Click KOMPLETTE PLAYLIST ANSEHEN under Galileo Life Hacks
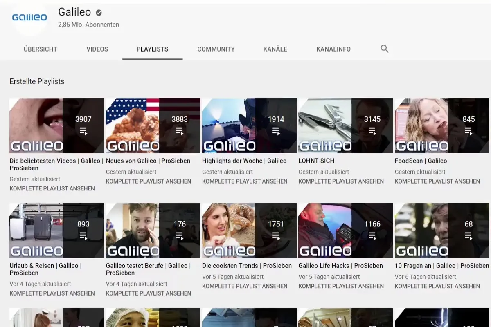 pyautogui.click(x=341, y=287)
